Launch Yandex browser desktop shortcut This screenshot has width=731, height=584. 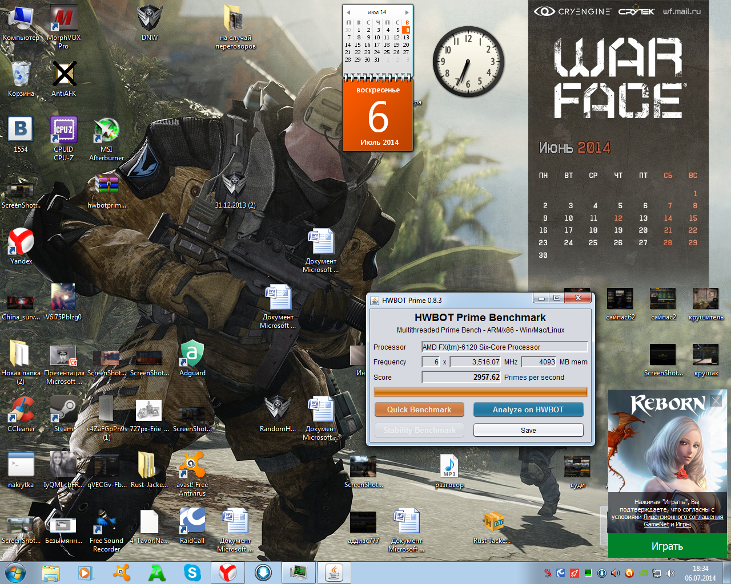(21, 246)
